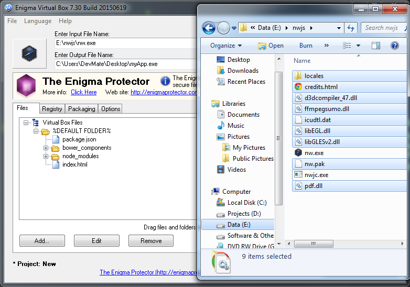Screen dimensions: 410x287
Task: Click the Input File Name field
Action: (x=125, y=43)
